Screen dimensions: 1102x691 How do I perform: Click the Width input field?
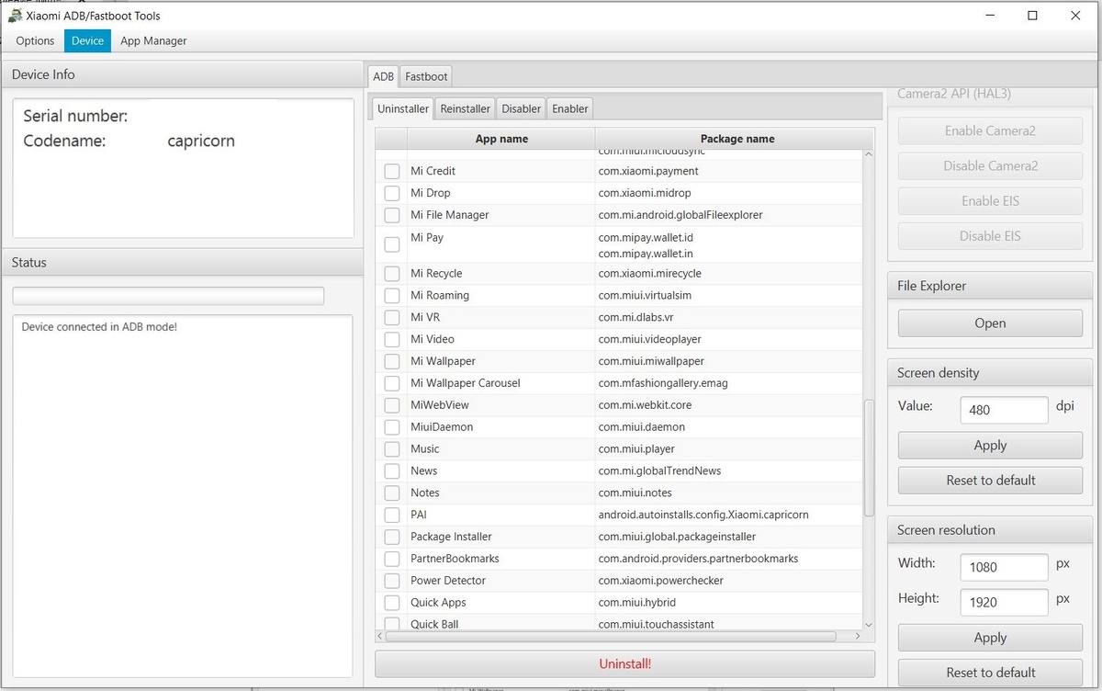pyautogui.click(x=1004, y=567)
